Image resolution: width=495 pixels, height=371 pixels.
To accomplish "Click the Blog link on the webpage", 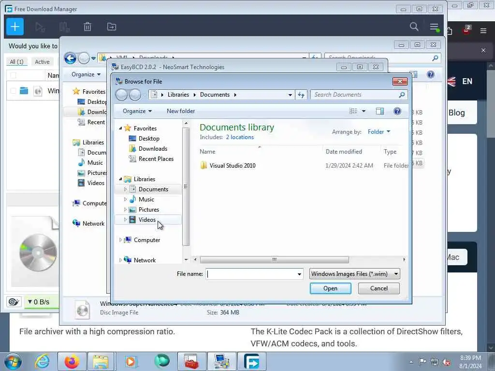I will [456, 113].
